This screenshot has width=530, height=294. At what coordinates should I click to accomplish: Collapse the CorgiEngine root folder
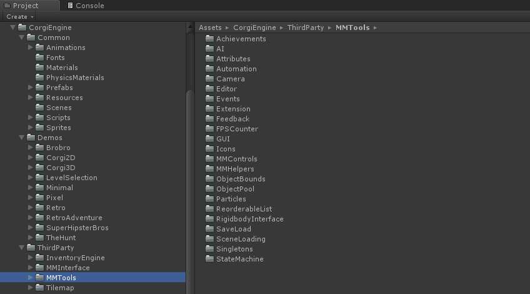pos(12,28)
